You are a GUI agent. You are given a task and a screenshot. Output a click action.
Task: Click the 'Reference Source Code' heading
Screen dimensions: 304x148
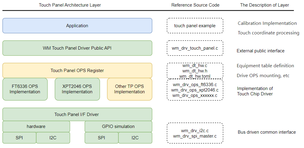pos(195,5)
